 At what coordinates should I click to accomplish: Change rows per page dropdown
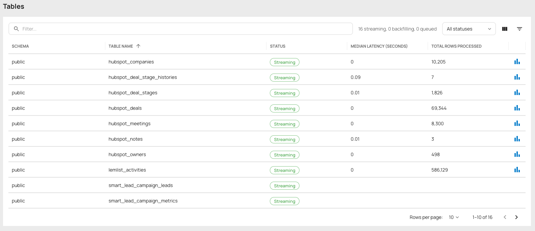click(x=454, y=217)
